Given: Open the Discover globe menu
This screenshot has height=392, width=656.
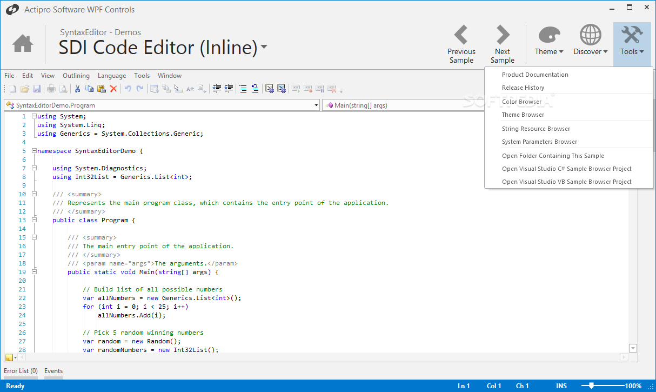Looking at the screenshot, I should click(591, 41).
